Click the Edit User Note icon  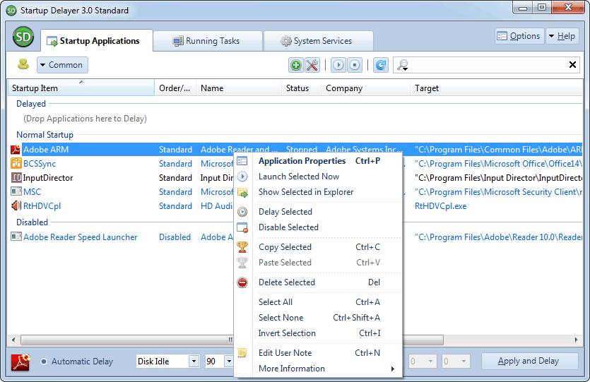[x=242, y=352]
